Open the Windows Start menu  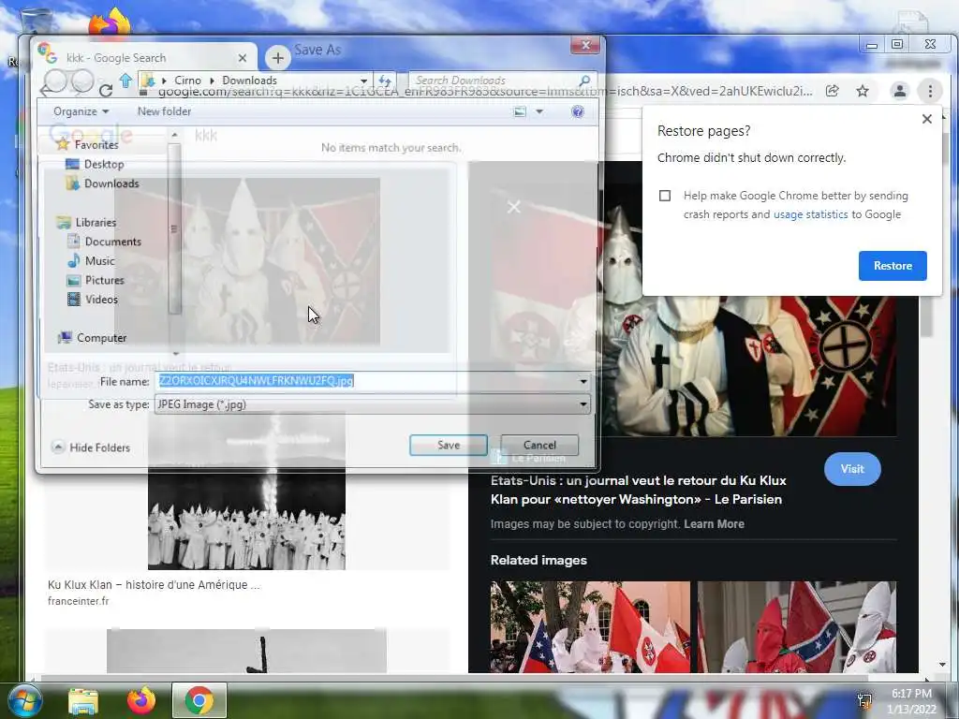coord(25,700)
